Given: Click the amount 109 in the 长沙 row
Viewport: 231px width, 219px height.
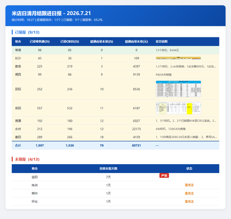Looking at the screenshot, I should click(136, 58).
